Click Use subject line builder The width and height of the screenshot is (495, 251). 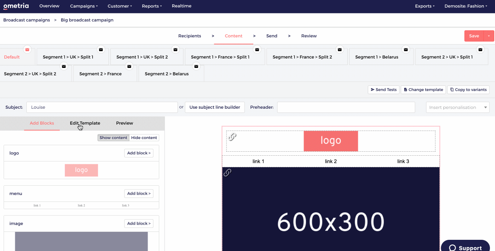click(215, 107)
